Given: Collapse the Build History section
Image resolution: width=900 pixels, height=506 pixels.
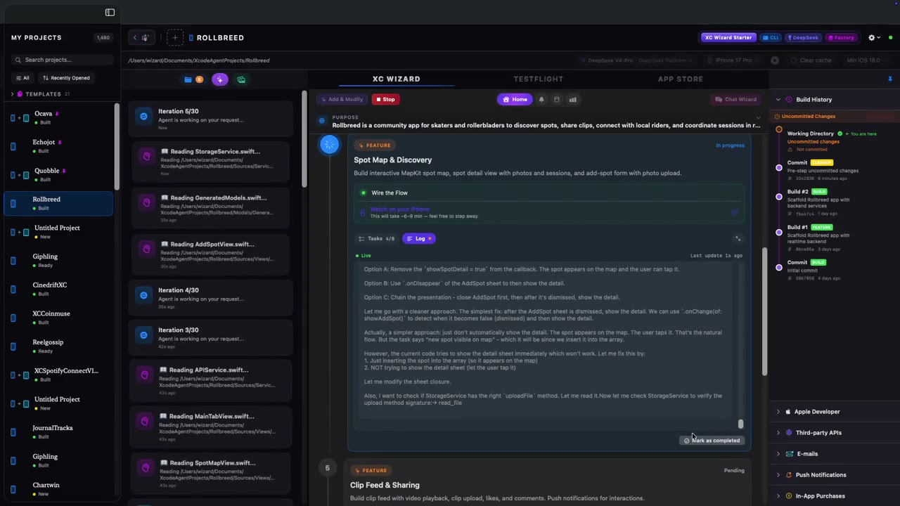Looking at the screenshot, I should tap(778, 100).
